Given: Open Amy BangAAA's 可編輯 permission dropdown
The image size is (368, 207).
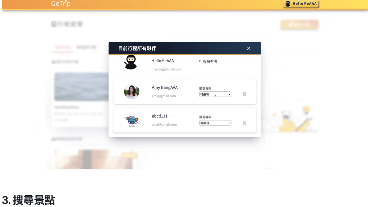Looking at the screenshot, I should pos(215,94).
